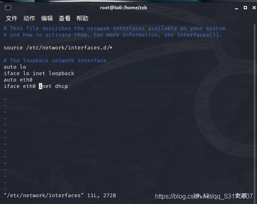Maximize the terminal window
Viewport: 257px width, 204px height.
(245, 8)
